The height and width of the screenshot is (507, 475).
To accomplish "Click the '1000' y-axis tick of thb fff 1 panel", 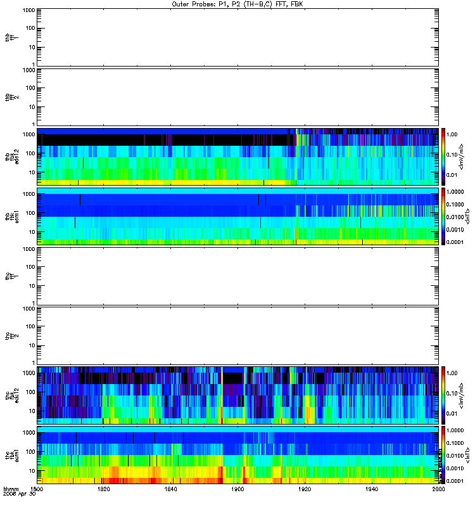I will (x=28, y=10).
